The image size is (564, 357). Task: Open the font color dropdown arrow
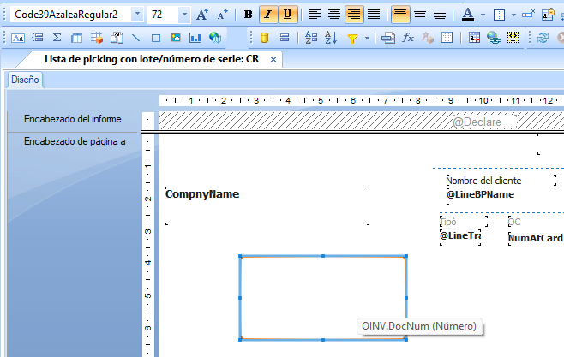tap(483, 15)
